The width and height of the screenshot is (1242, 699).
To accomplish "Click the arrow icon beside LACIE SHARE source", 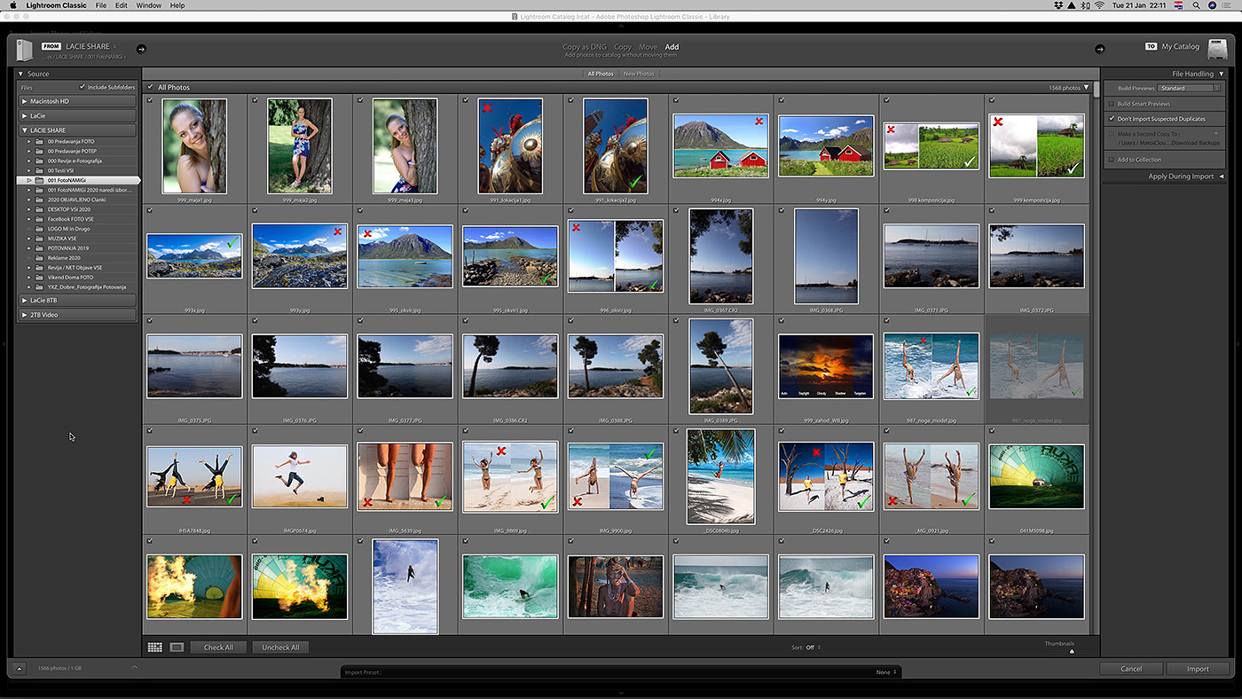I will pos(141,49).
